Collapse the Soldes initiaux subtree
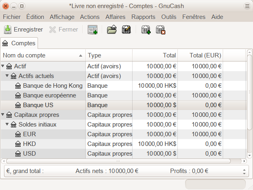Screen dimensions: 253x190 click(7, 124)
